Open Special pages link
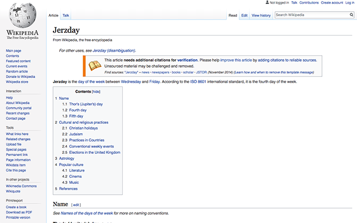Viewport: 357px width, 223px height. pyautogui.click(x=16, y=150)
